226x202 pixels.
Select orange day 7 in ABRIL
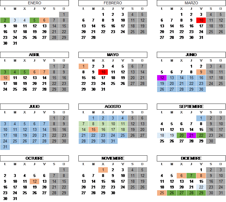coord(44,72)
